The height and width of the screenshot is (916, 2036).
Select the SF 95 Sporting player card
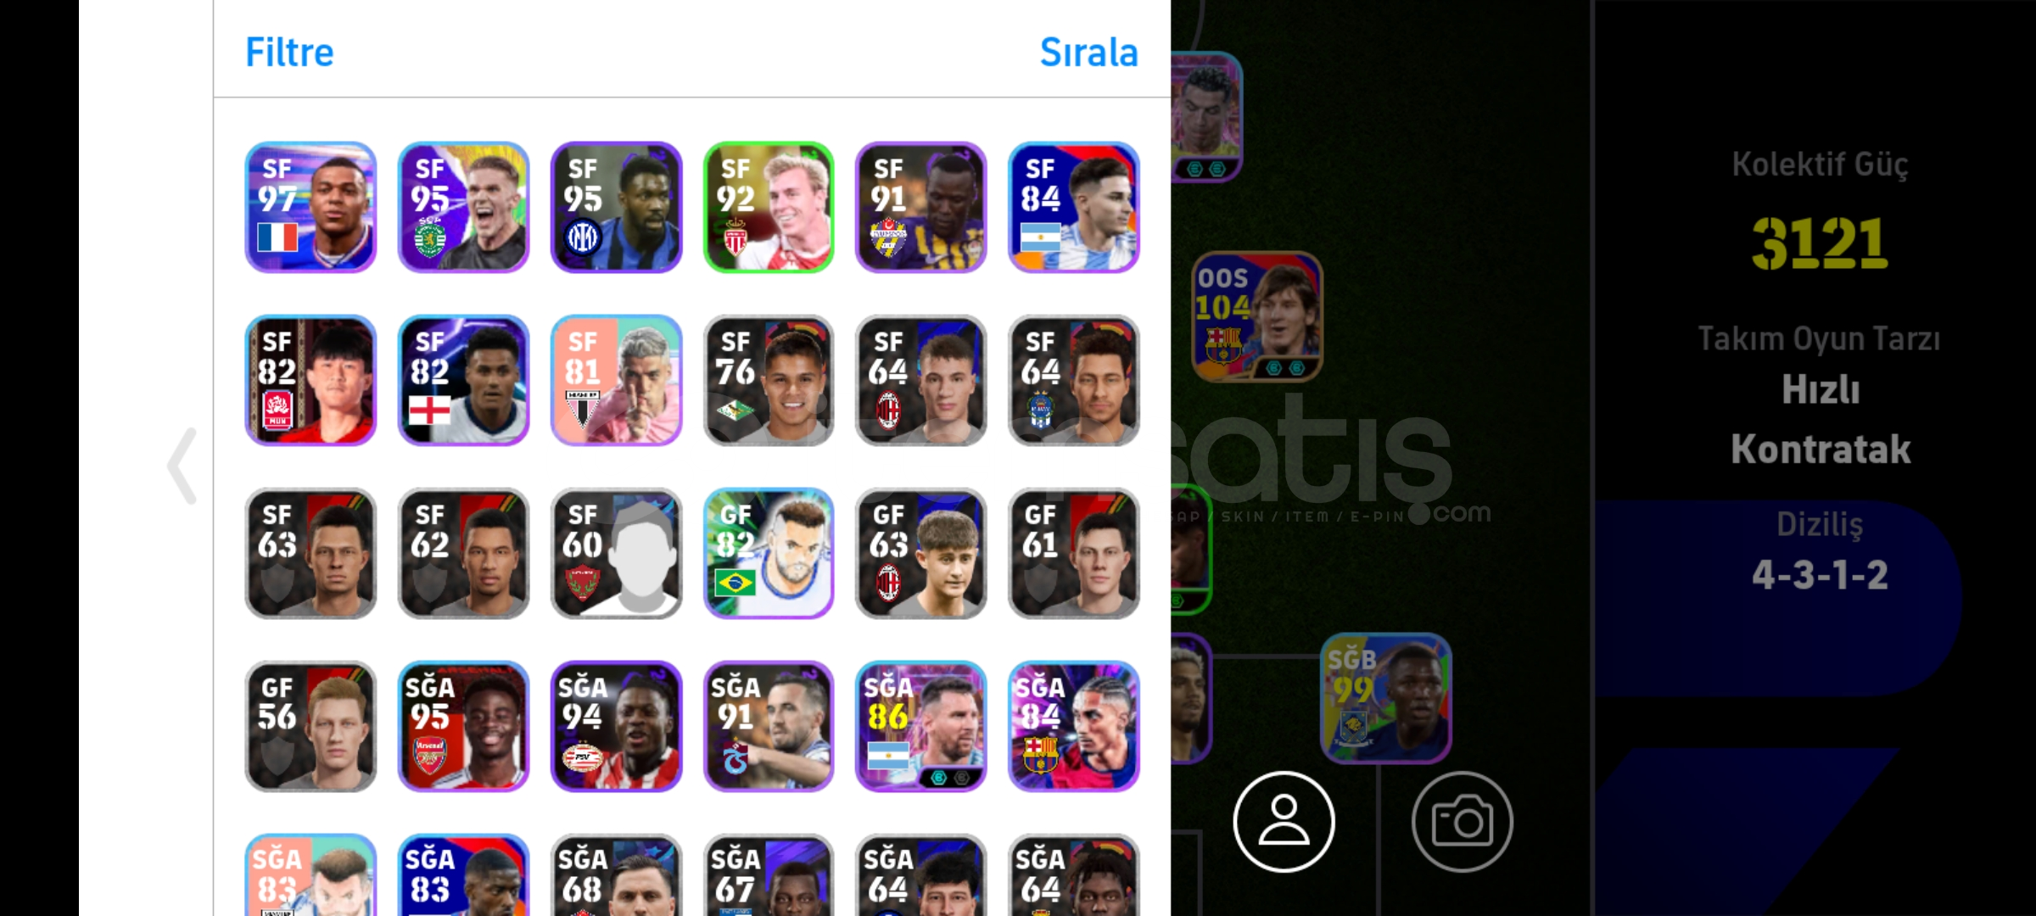point(463,207)
